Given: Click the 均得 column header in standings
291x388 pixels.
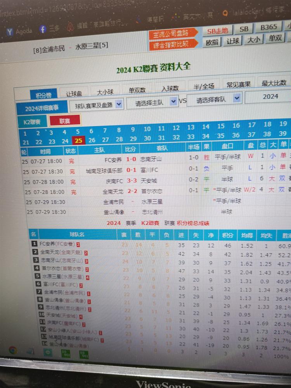Looking at the screenshot, I should [x=247, y=235].
